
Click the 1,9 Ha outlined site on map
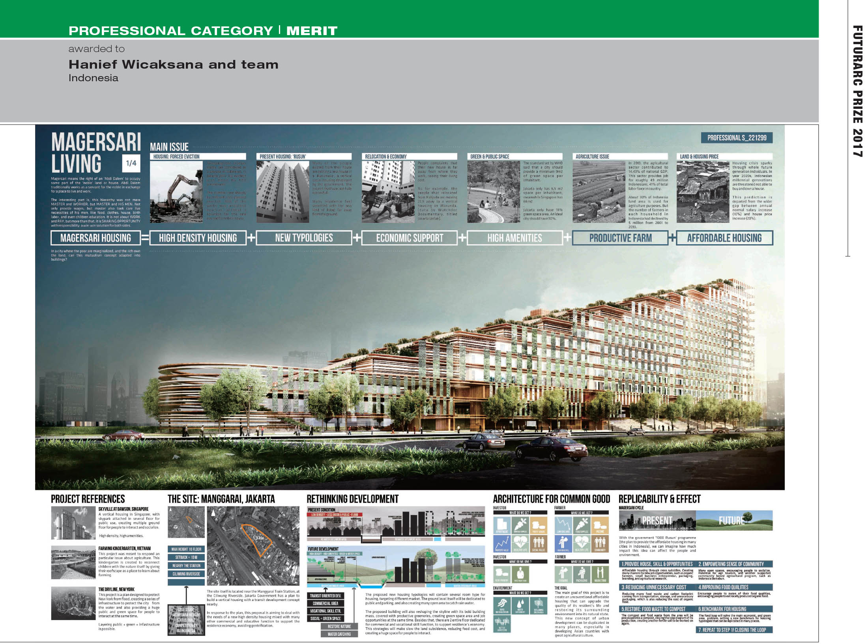pos(257,541)
